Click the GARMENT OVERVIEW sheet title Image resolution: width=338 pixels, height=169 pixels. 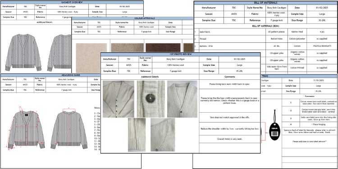[72, 2]
